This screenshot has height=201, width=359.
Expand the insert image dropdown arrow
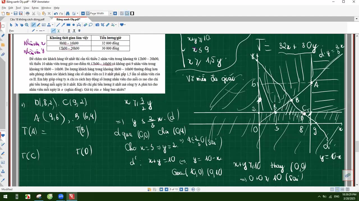(116, 25)
